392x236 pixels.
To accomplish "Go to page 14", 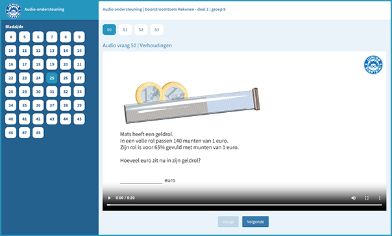I will click(66, 51).
